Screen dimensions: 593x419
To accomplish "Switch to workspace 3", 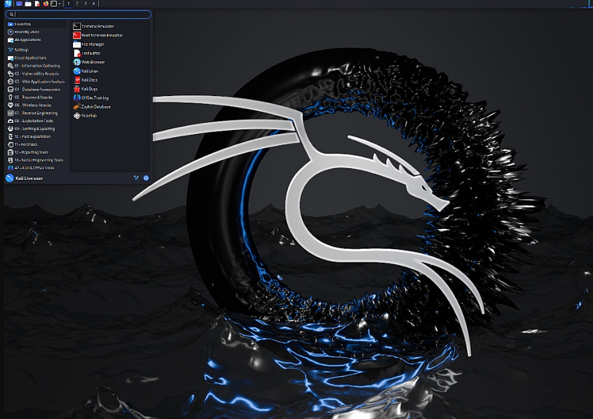I will tap(85, 4).
